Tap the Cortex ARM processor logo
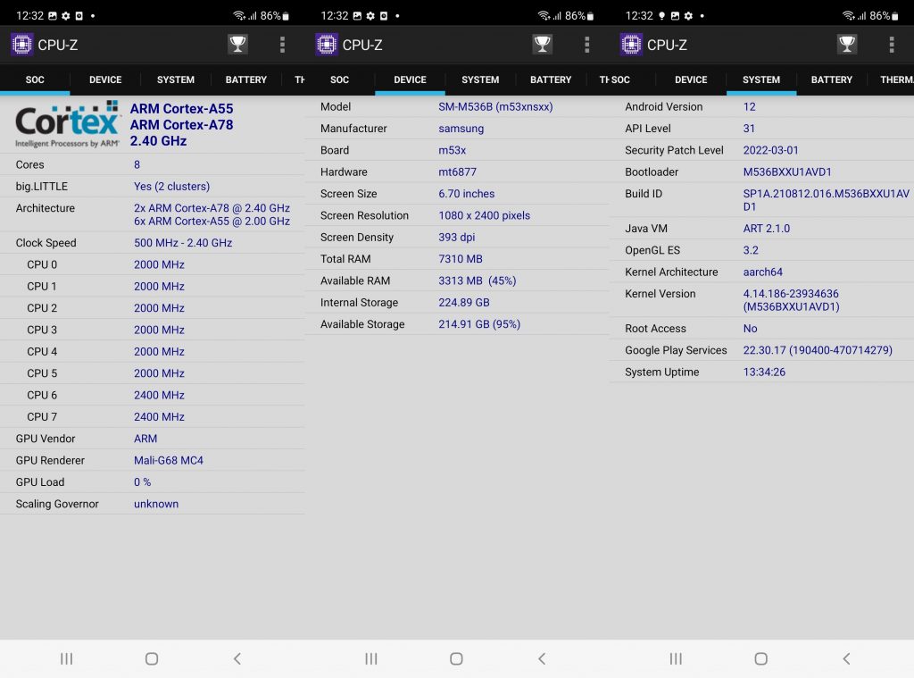 click(68, 123)
